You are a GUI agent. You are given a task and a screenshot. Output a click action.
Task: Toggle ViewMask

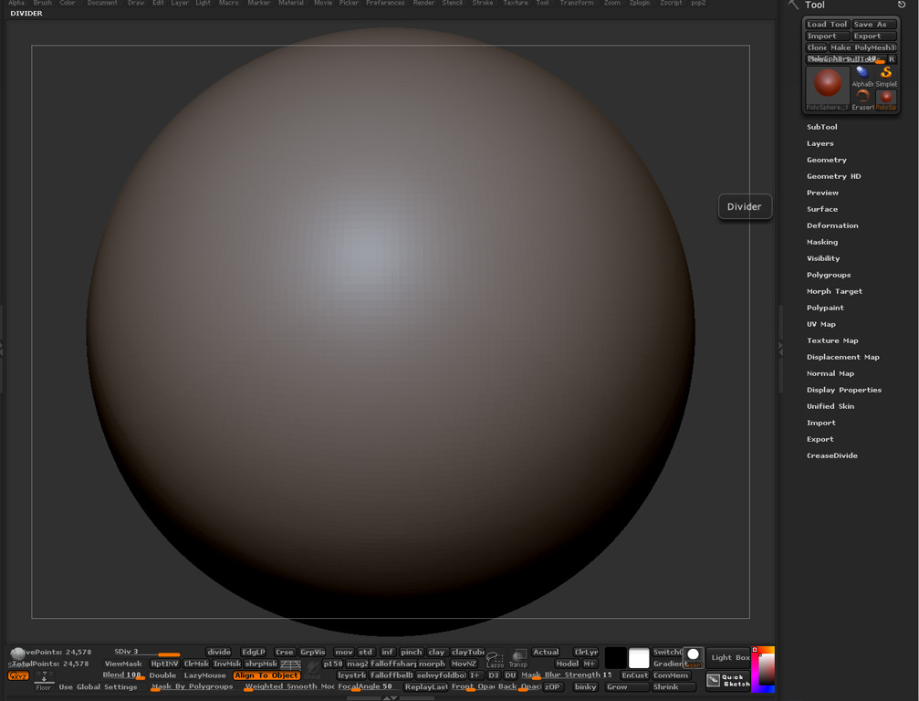click(123, 664)
